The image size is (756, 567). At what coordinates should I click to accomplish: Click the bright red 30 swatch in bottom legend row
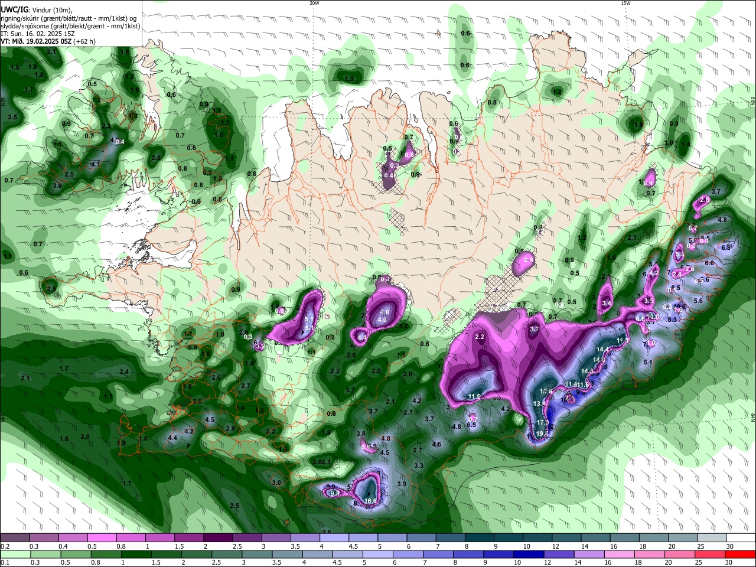[x=741, y=554]
